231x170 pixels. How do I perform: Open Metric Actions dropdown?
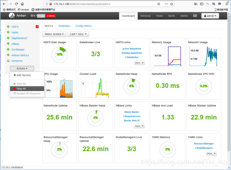point(54,34)
